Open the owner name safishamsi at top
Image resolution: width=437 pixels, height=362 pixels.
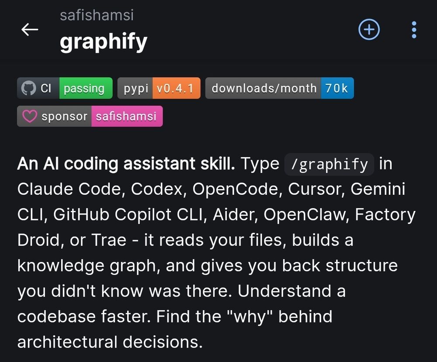tap(97, 15)
